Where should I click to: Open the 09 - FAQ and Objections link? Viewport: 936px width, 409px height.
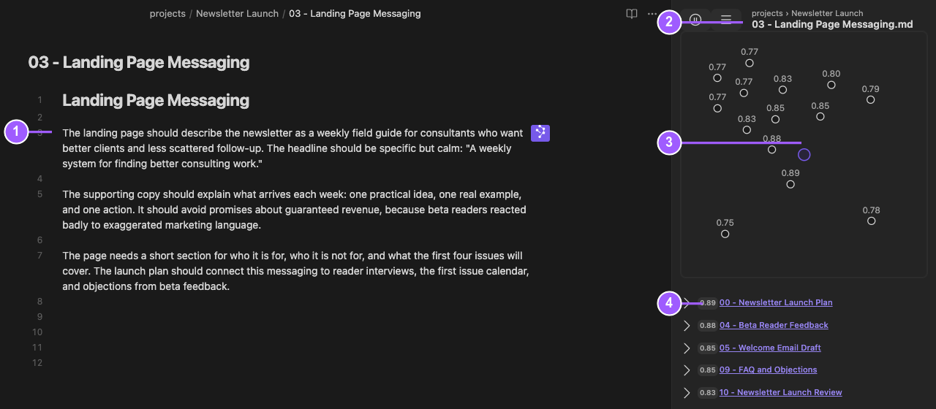point(768,370)
